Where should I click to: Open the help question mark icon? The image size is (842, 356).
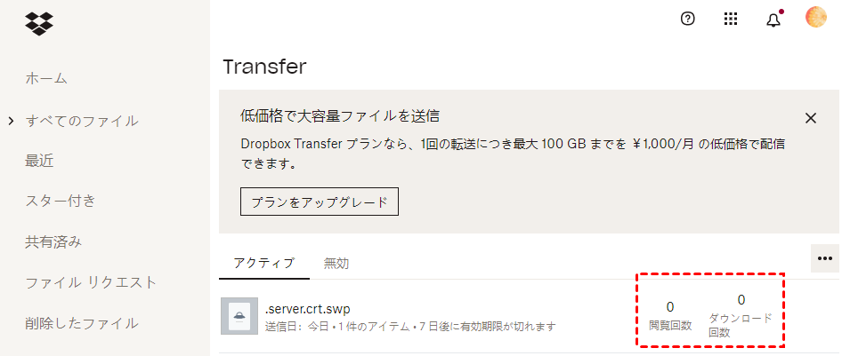[x=687, y=19]
